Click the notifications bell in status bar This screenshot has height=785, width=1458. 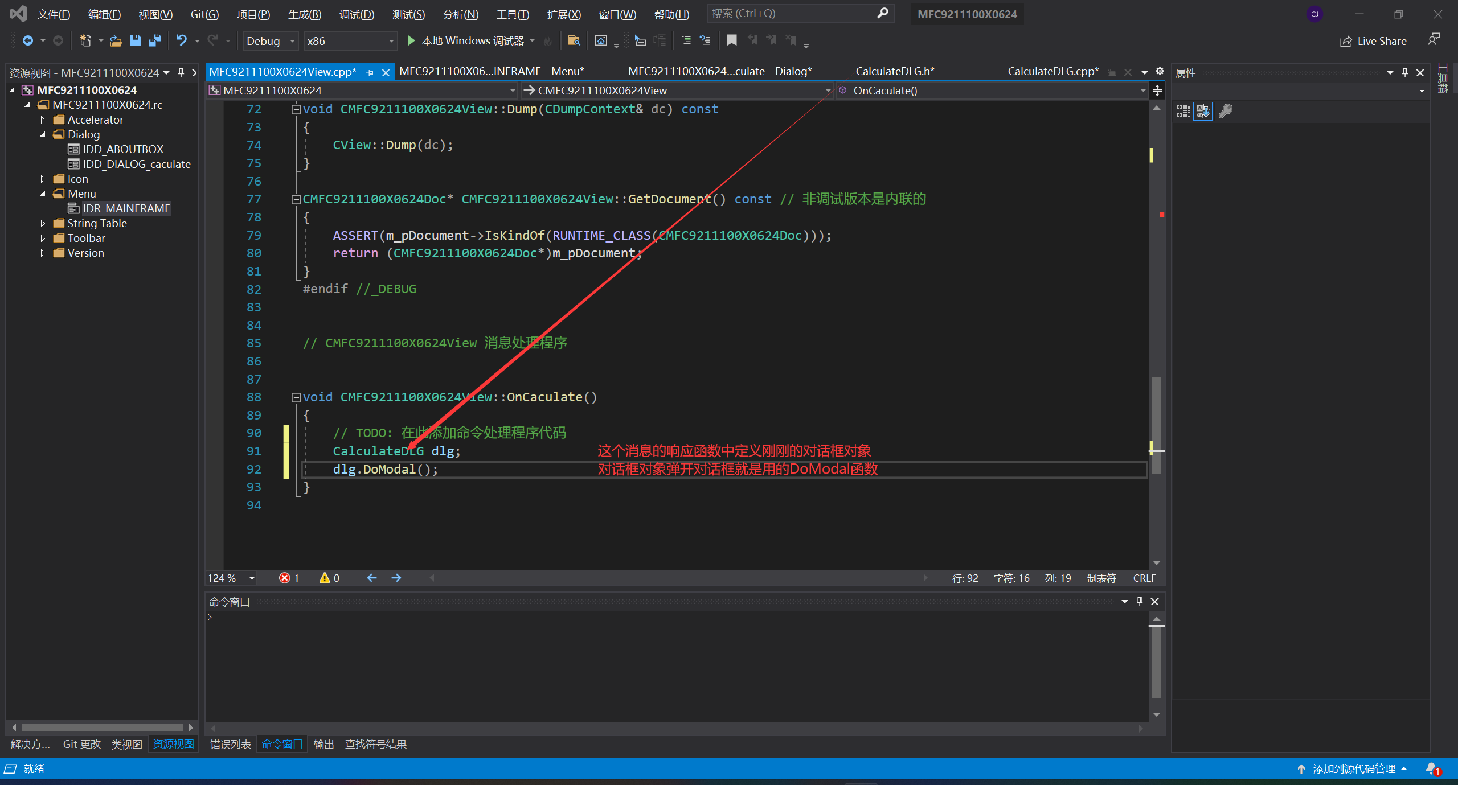tap(1432, 768)
